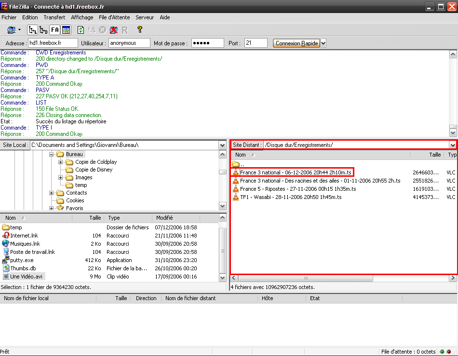Viewport: 458px width, 356px height.
Task: Collapse the Bureau tree node
Action: pyautogui.click(x=52, y=154)
